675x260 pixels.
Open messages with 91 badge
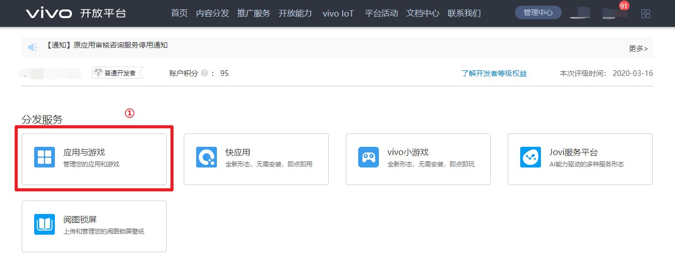[x=615, y=12]
